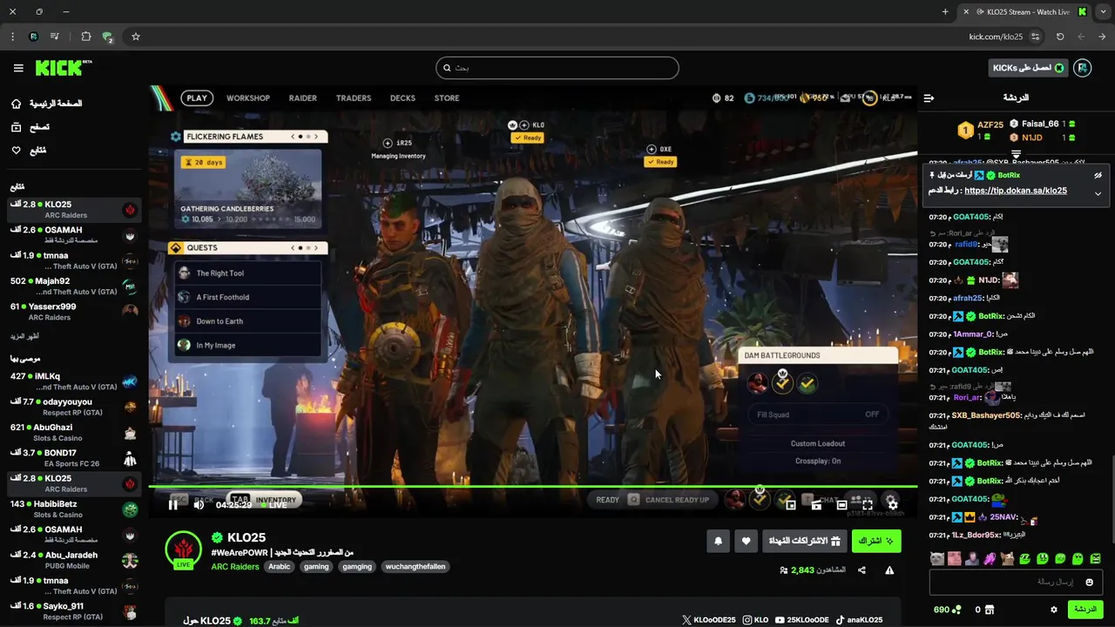Click the gift subscriptions button
The image size is (1115, 627).
804,541
